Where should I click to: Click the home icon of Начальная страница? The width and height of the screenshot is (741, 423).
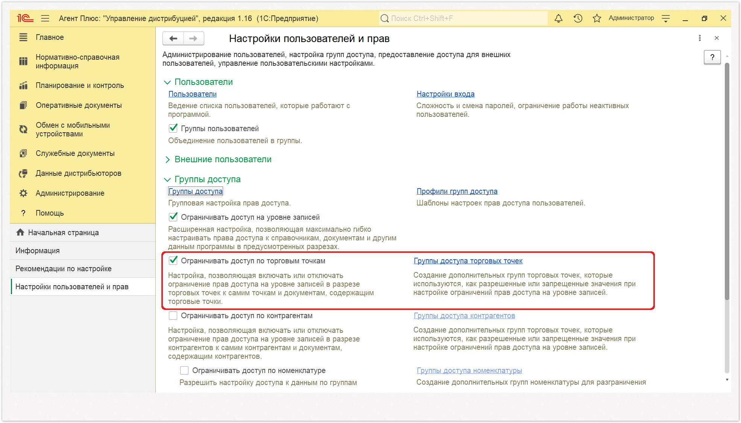[x=20, y=232]
